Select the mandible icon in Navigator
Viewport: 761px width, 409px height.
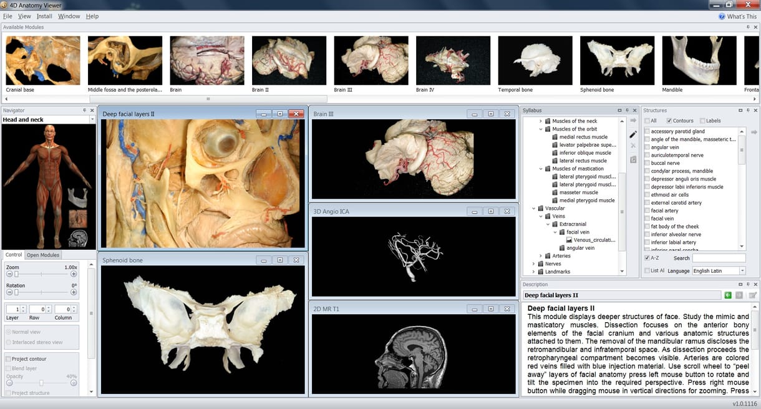tap(77, 197)
